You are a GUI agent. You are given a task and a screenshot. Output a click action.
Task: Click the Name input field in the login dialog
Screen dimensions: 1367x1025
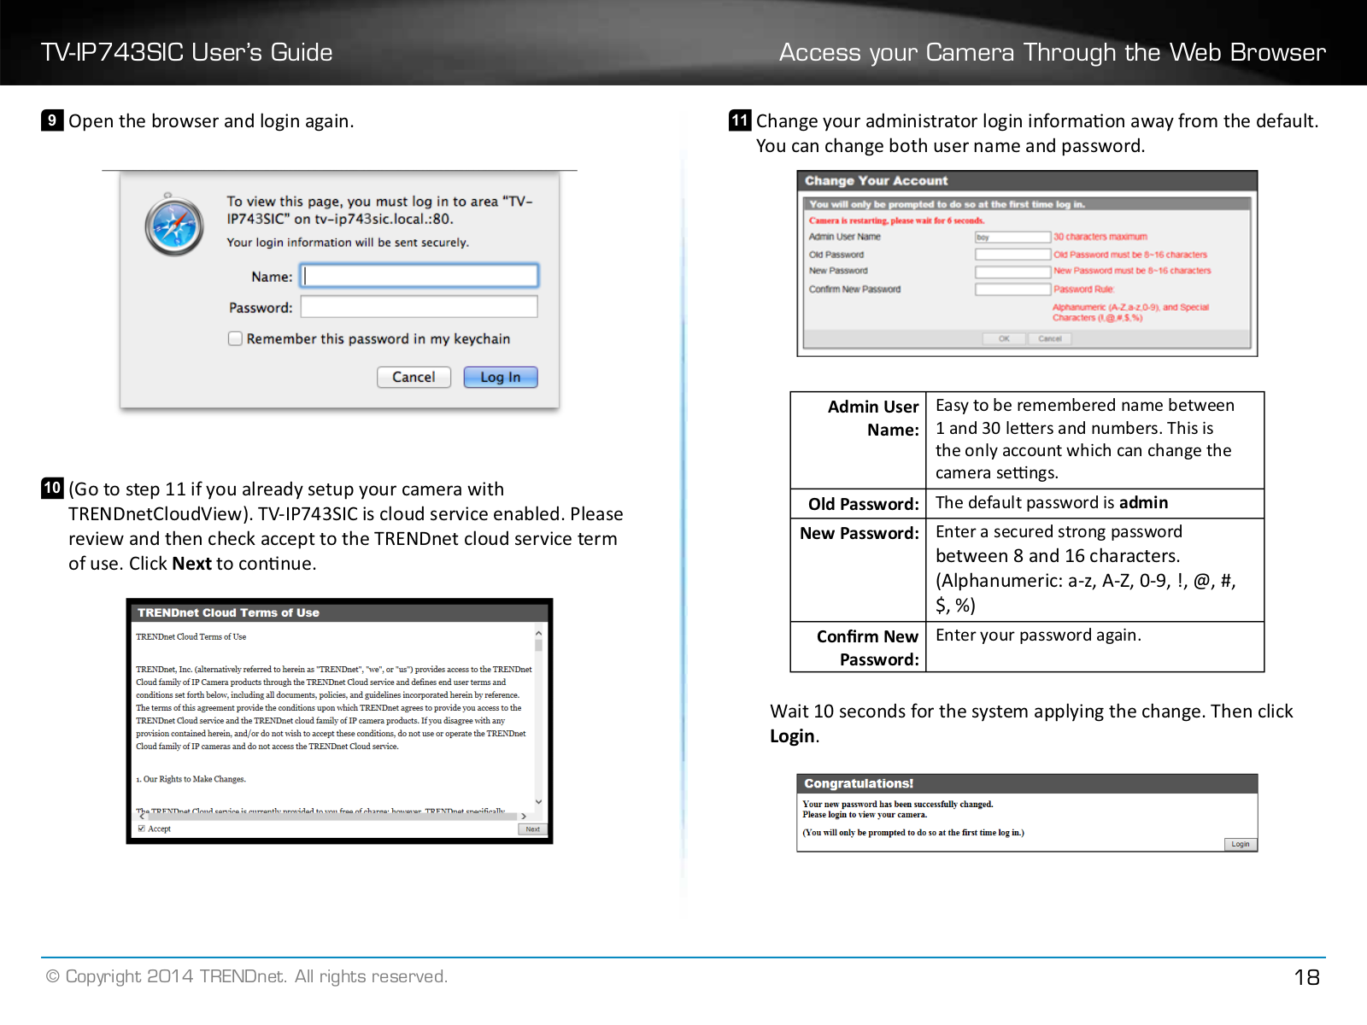419,275
